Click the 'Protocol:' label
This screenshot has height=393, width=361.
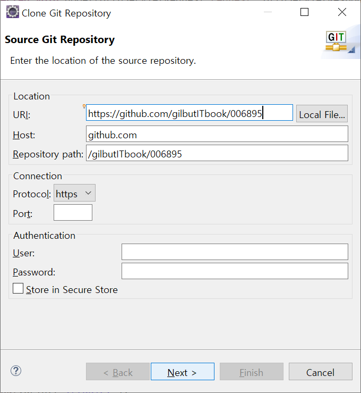pyautogui.click(x=32, y=194)
